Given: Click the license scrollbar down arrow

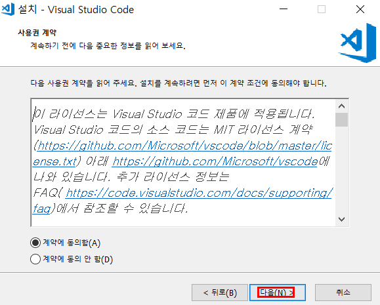Looking at the screenshot, I should pyautogui.click(x=342, y=219).
